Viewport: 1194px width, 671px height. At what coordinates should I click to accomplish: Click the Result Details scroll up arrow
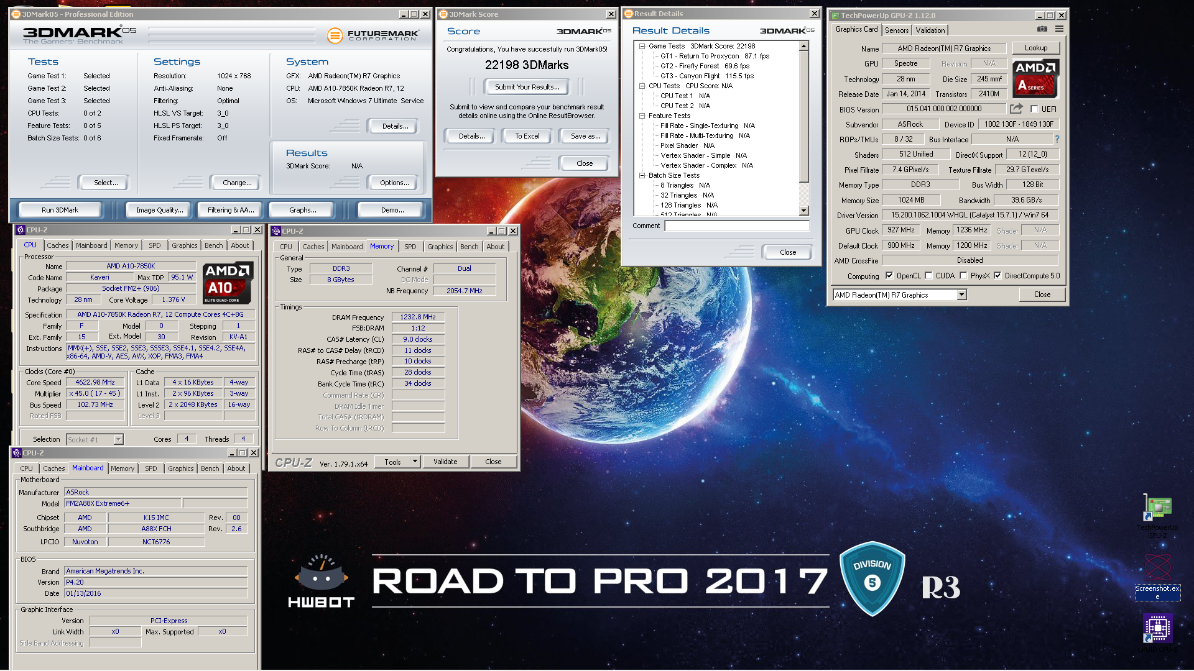(x=804, y=46)
